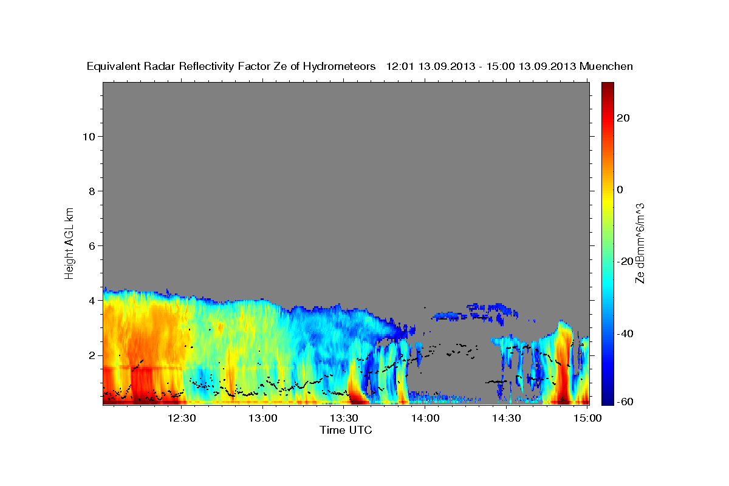This screenshot has width=729, height=486.
Task: Click the colorbar tick value '20'
Action: (x=623, y=118)
